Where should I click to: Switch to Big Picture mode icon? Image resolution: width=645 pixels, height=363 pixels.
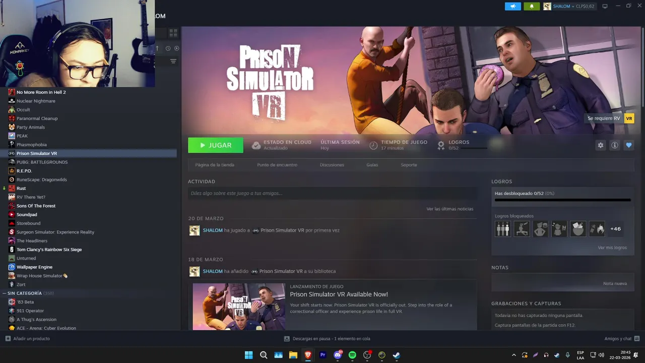pos(605,7)
